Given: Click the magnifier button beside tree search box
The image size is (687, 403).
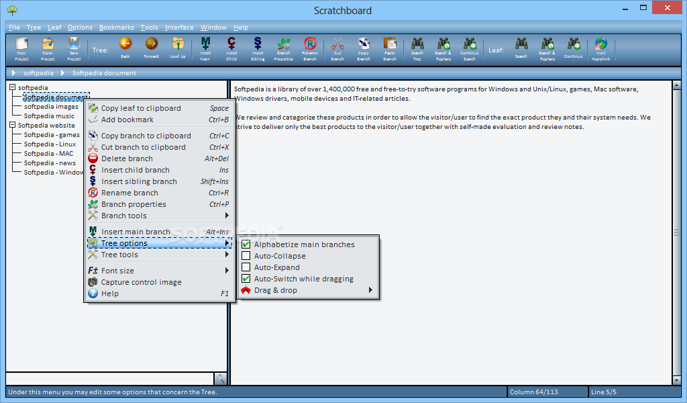Looking at the screenshot, I should click(220, 378).
